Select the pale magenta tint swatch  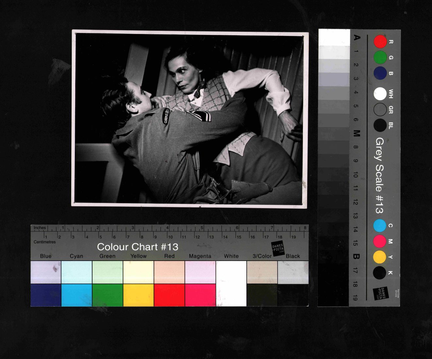(200, 272)
